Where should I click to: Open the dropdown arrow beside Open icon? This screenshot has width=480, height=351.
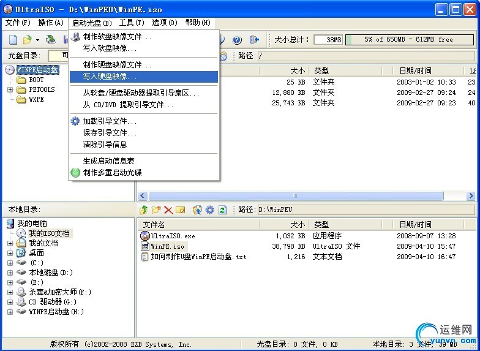coord(37,40)
